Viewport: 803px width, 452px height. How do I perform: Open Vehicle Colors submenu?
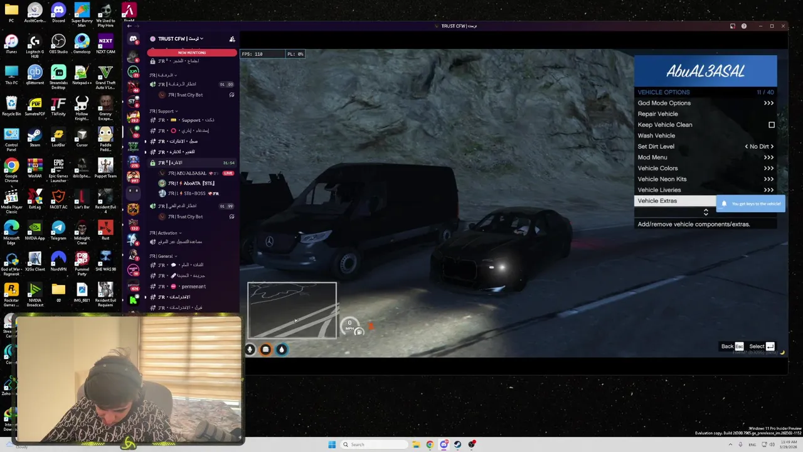706,168
